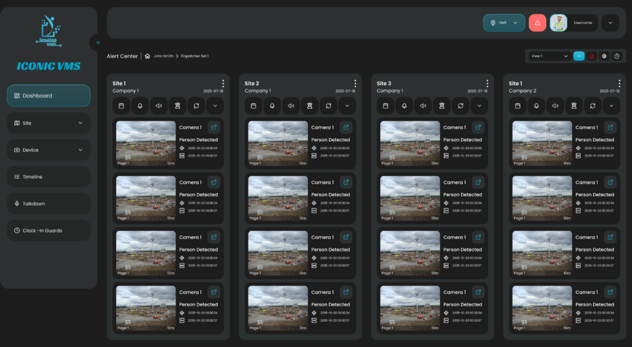632x347 pixels.
Task: Expand the Site 3 toolbar chevron
Action: 480,105
